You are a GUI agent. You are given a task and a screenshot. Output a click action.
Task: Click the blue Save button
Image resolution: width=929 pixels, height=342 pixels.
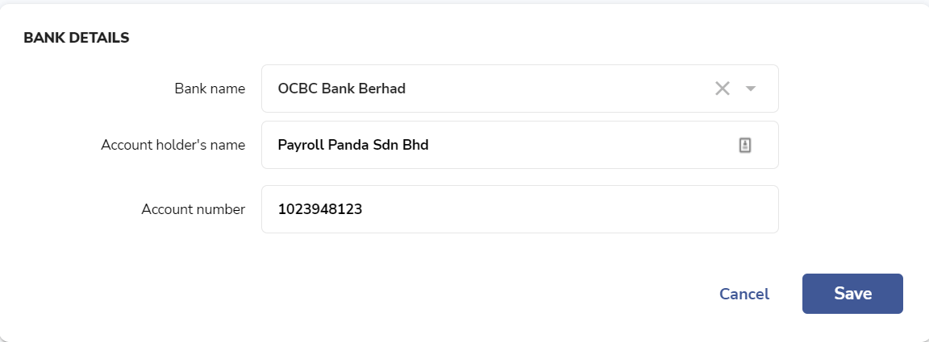(x=852, y=294)
